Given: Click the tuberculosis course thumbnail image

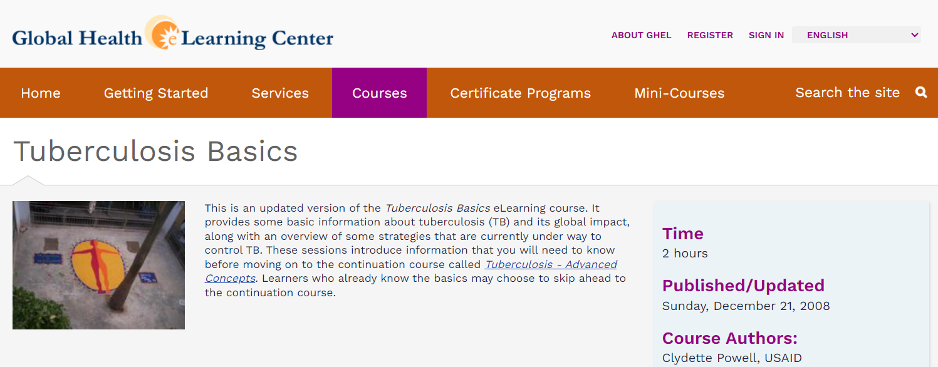Looking at the screenshot, I should pyautogui.click(x=98, y=265).
